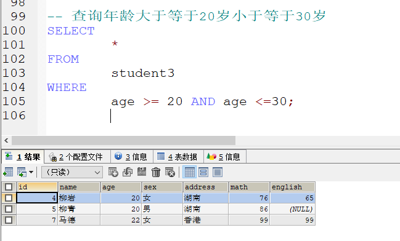Screen dimensions: 400x241
Task: Click the duplicate current row icon
Action: coord(128,172)
